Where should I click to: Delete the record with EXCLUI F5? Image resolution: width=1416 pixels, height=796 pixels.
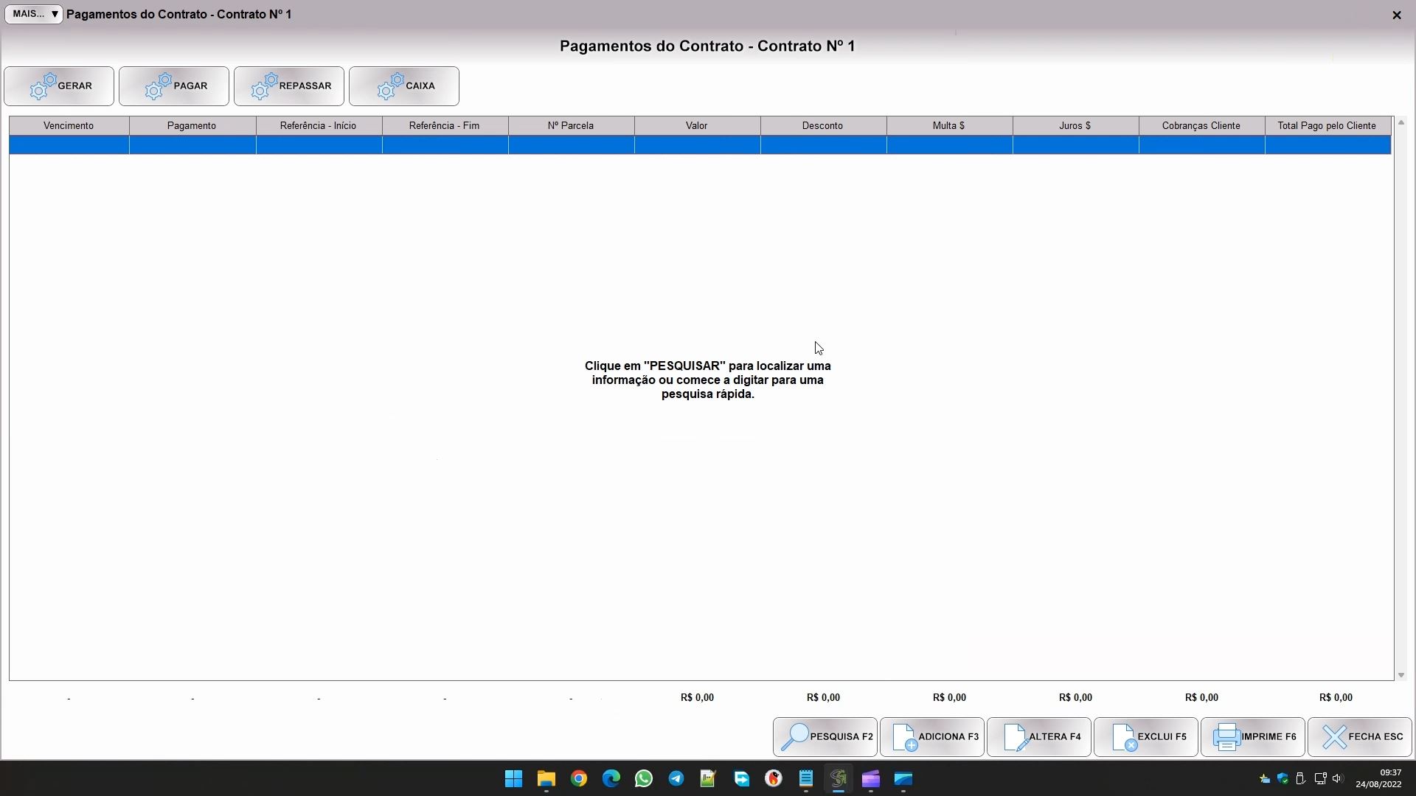click(1146, 737)
